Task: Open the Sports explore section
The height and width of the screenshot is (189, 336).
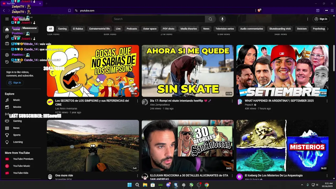Action: tap(17, 135)
